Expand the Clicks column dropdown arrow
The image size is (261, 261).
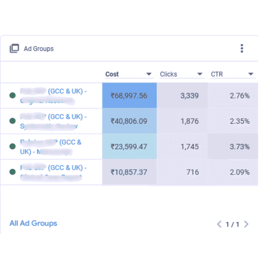[x=200, y=74]
